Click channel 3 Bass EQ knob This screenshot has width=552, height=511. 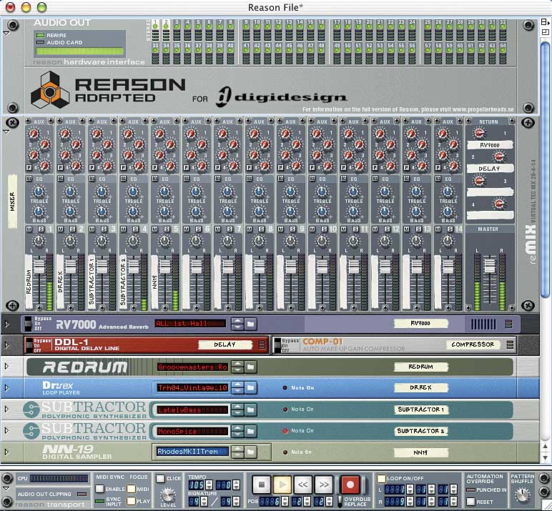[102, 211]
